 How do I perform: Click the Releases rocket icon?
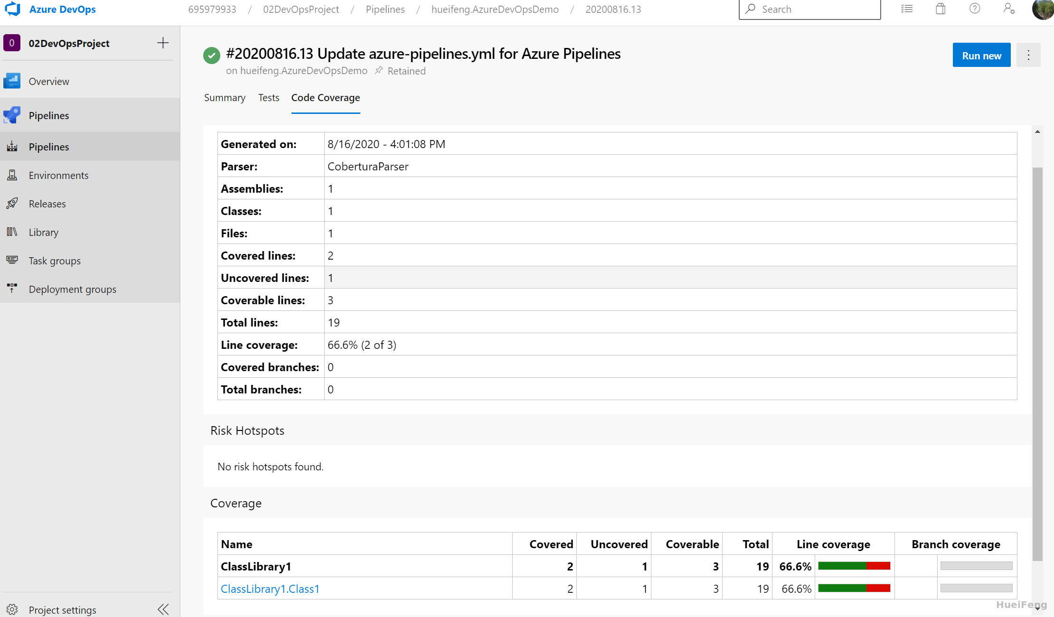12,204
